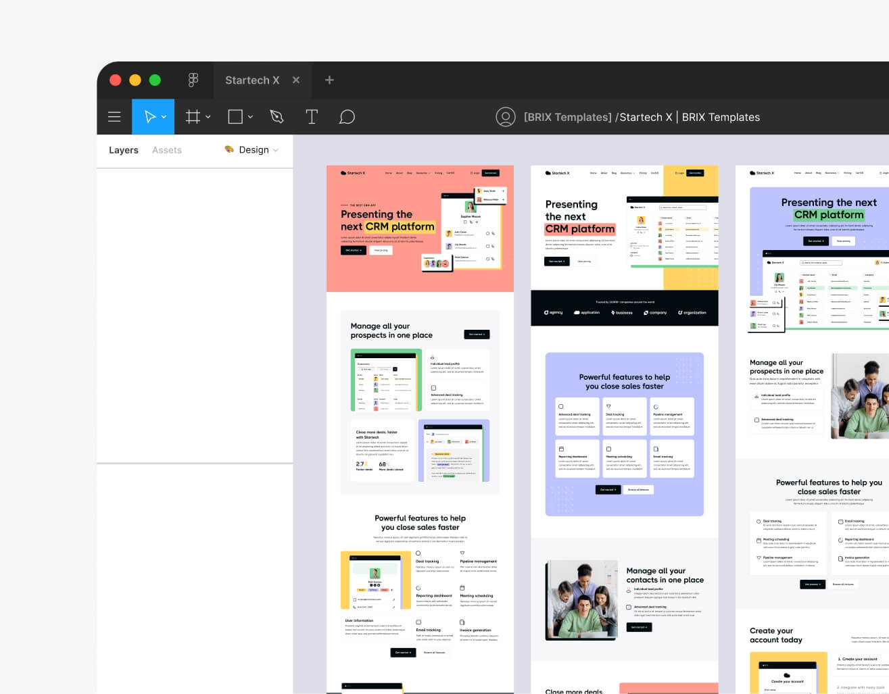Click the BRIX Templates breadcrumb link
This screenshot has height=694, width=889.
tap(567, 116)
